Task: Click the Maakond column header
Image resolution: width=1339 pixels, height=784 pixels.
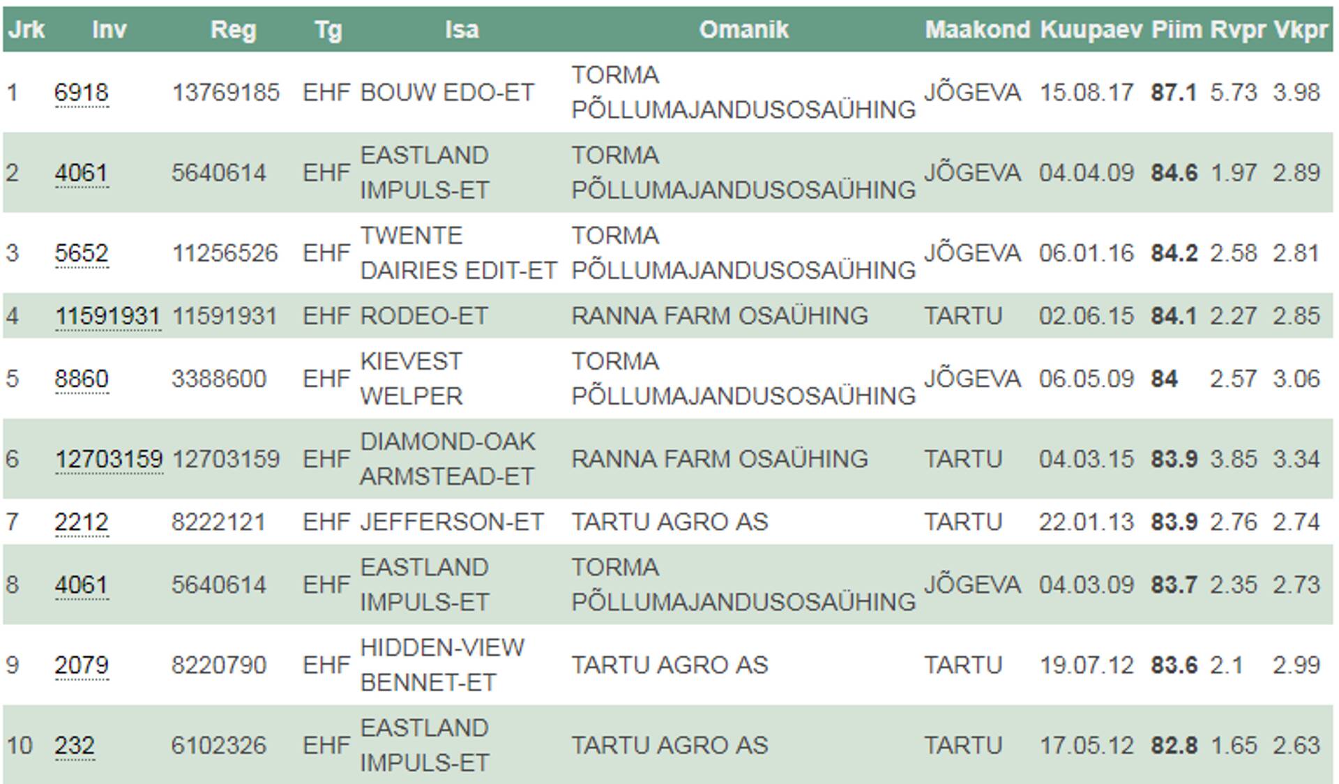Action: 977,30
